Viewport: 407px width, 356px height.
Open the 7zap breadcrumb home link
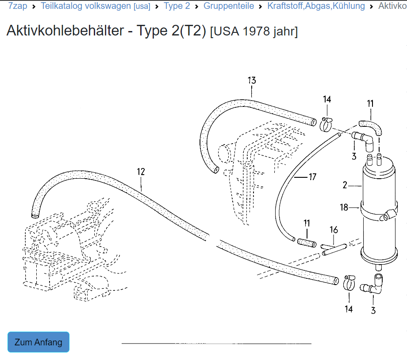(18, 6)
